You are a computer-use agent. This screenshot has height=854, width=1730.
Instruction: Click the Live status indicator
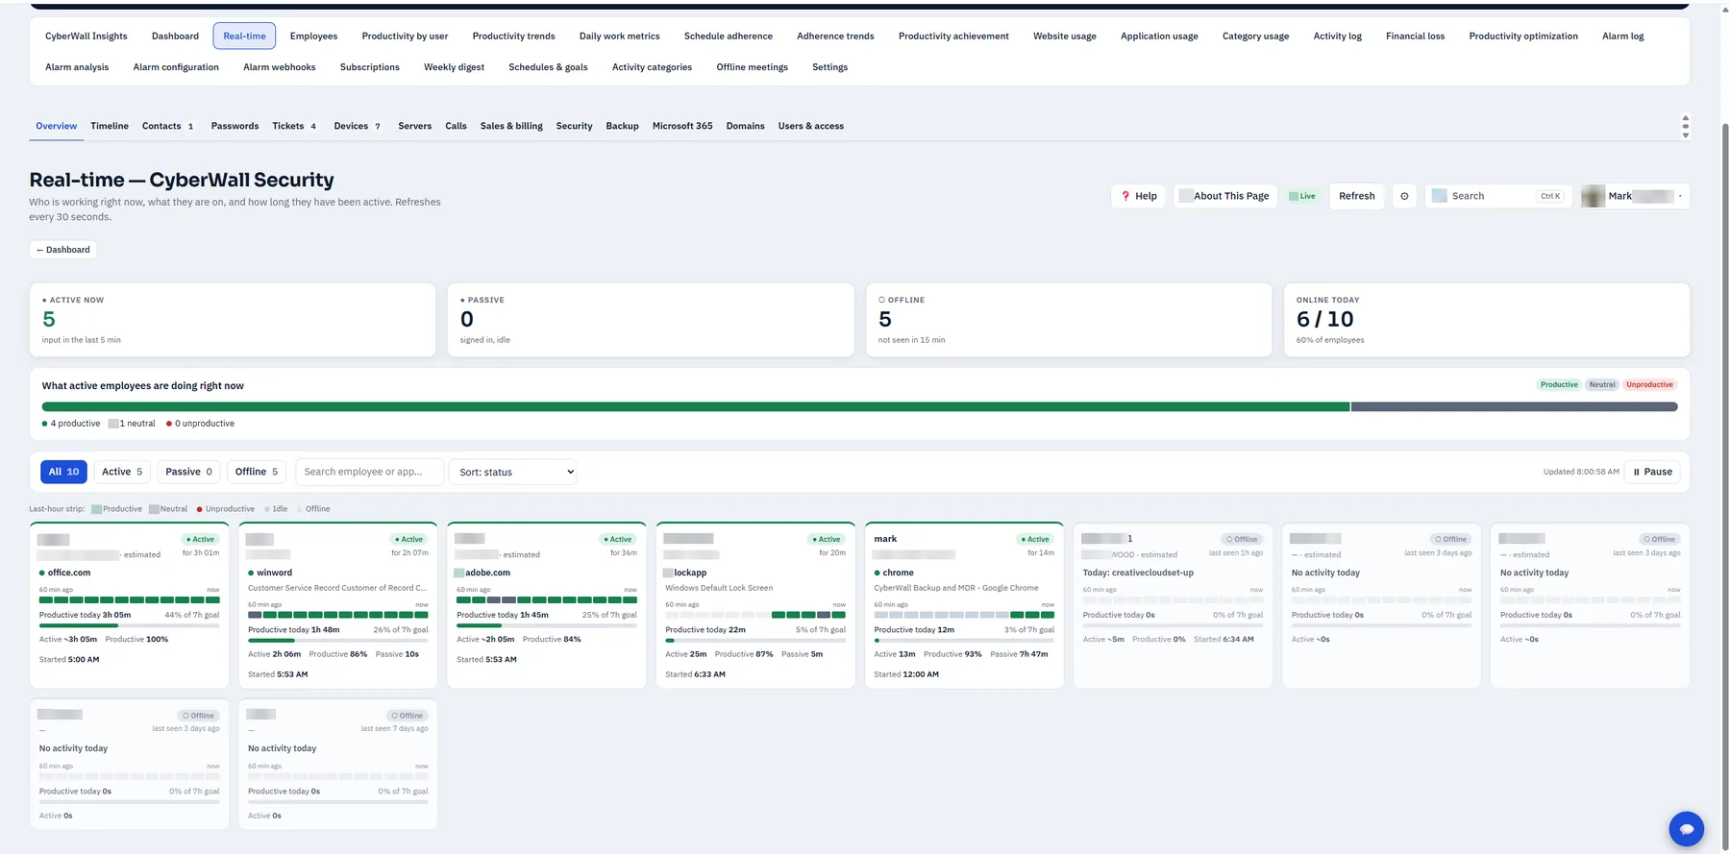click(x=1302, y=196)
